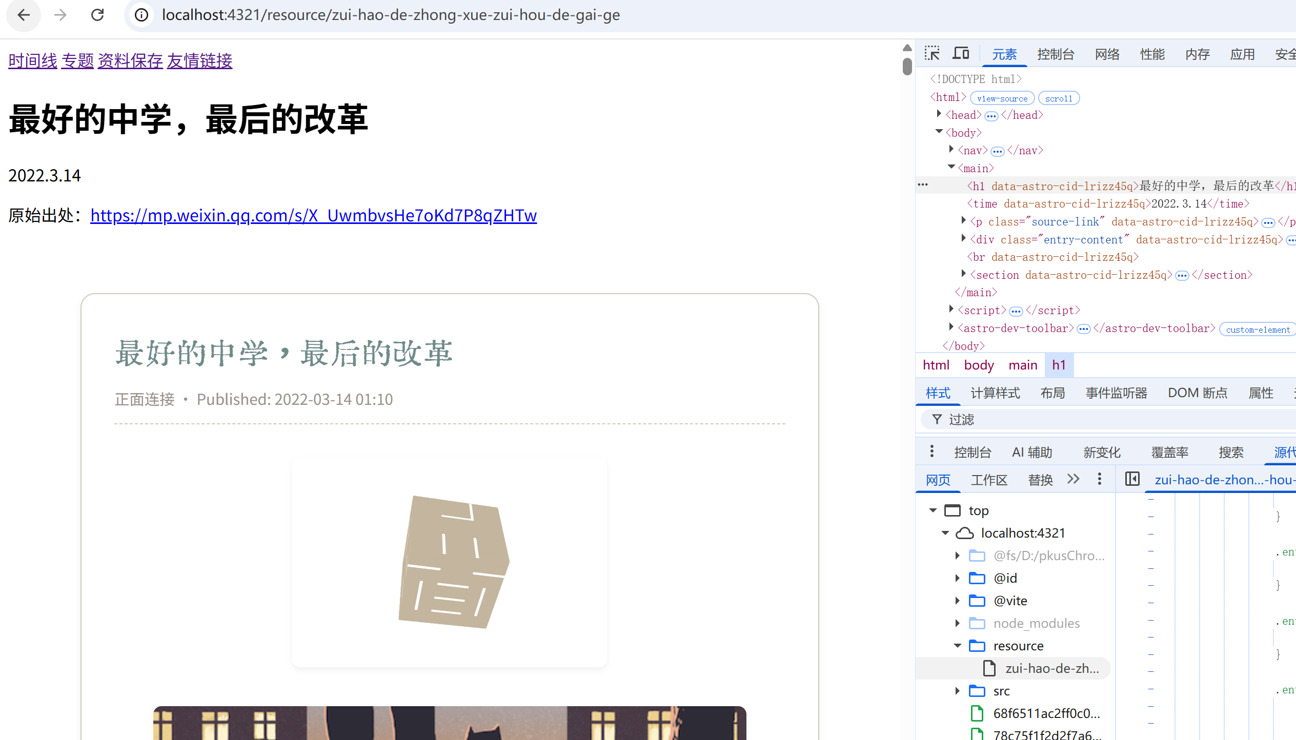The image size is (1296, 740).
Task: Go back with the browser back arrow
Action: tap(24, 15)
